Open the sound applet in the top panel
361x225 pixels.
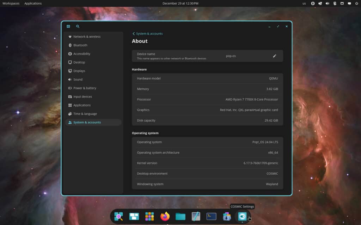pyautogui.click(x=327, y=4)
